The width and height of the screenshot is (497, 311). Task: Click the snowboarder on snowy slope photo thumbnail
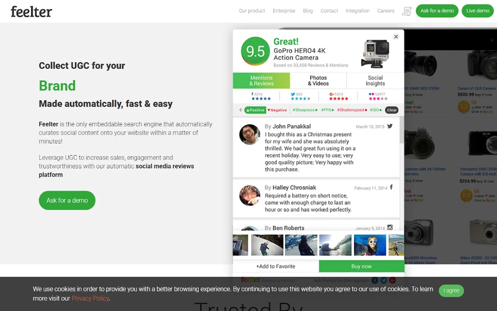(x=267, y=245)
